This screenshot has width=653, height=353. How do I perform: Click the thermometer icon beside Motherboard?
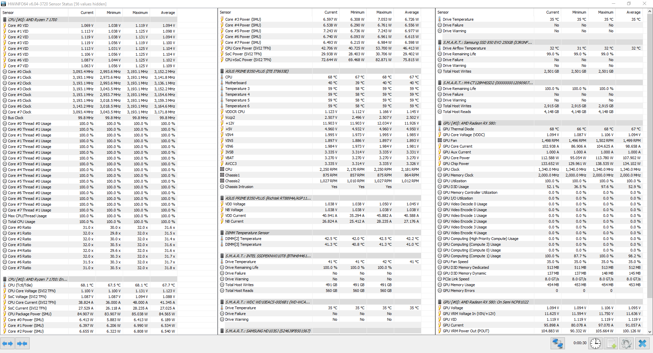tap(222, 83)
